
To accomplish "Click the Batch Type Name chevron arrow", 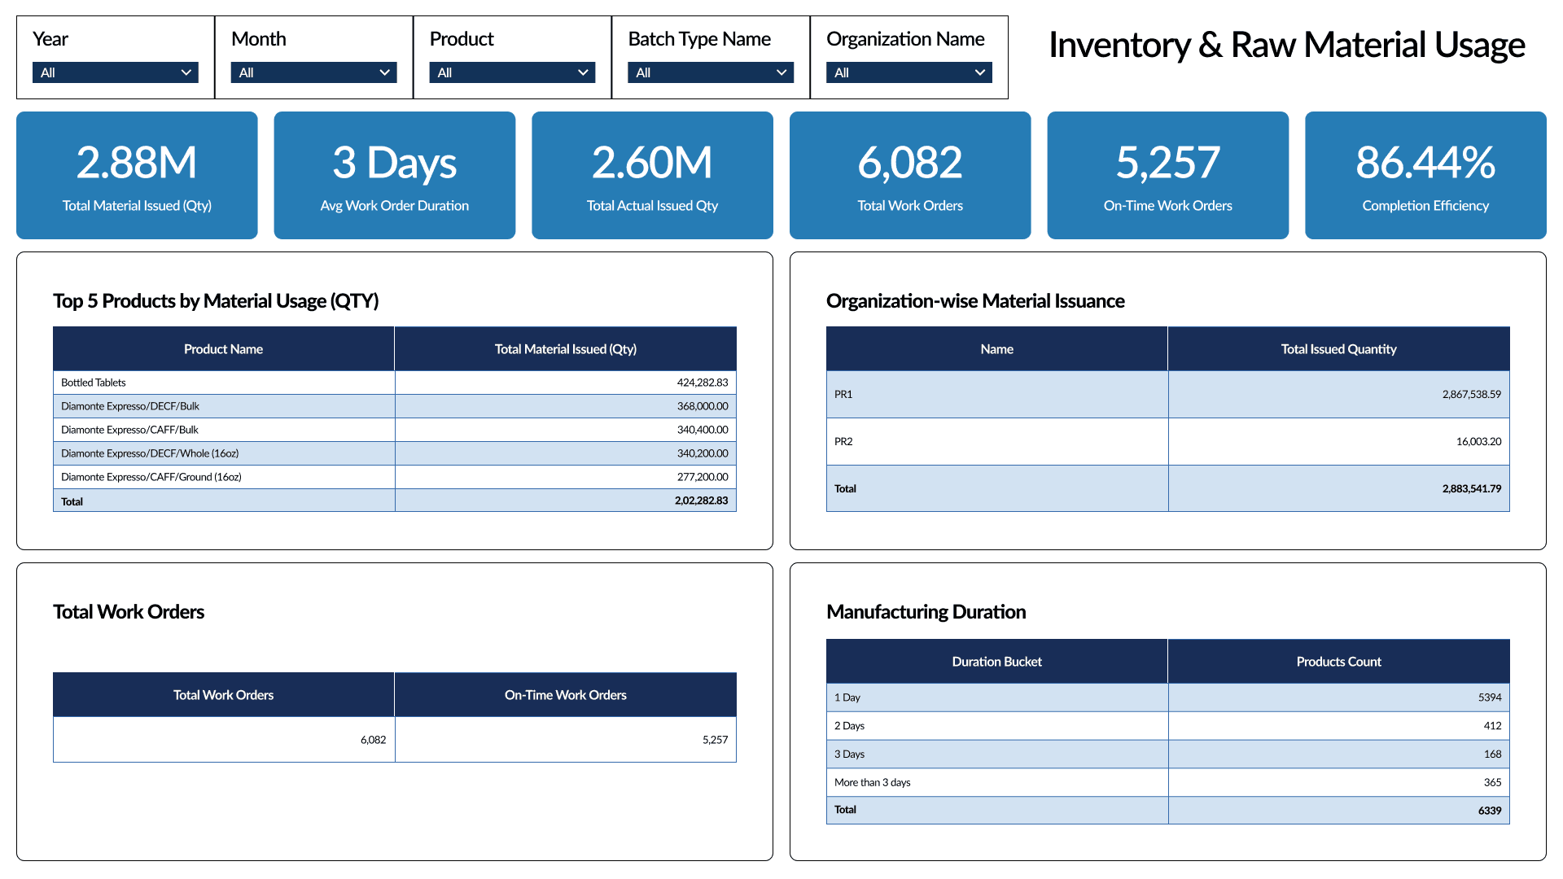I will pyautogui.click(x=780, y=72).
